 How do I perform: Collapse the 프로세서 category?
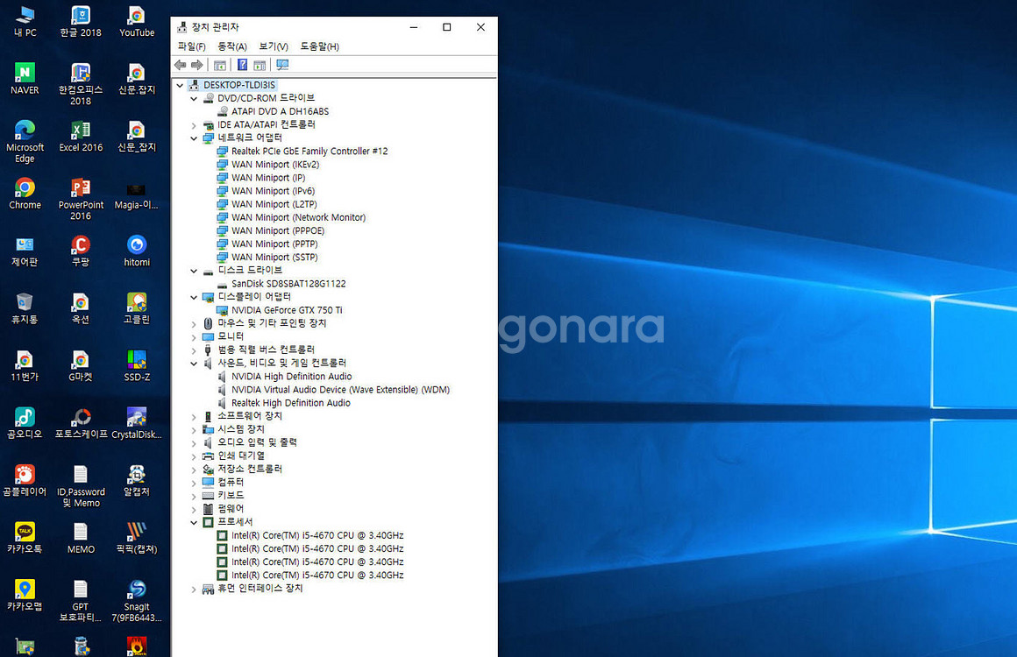click(193, 522)
